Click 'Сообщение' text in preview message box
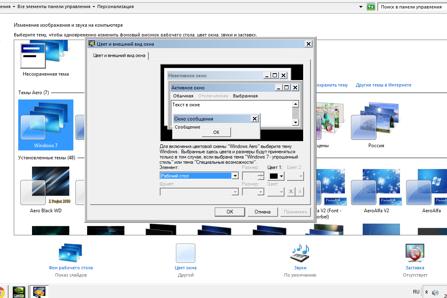 tap(187, 127)
